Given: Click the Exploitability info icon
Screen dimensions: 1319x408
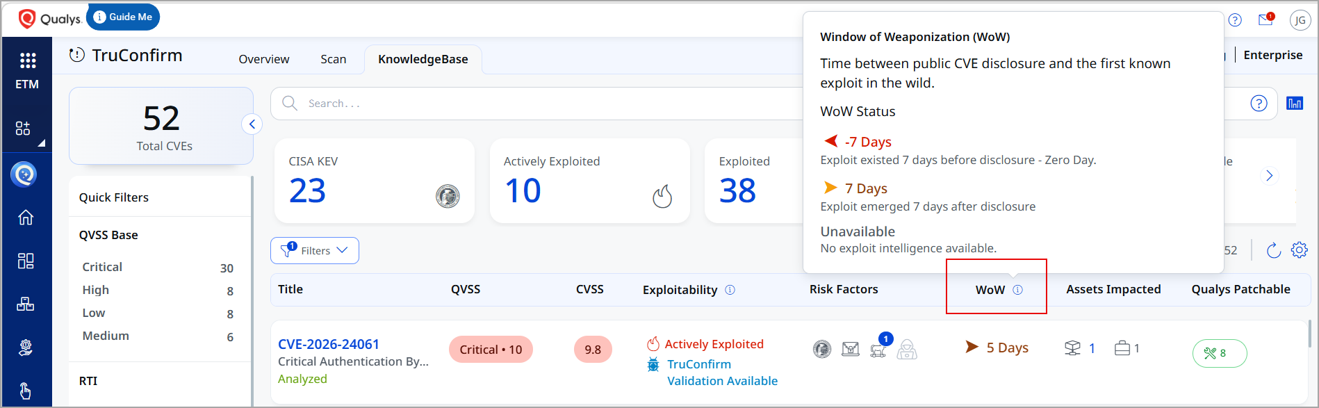Looking at the screenshot, I should pos(730,290).
